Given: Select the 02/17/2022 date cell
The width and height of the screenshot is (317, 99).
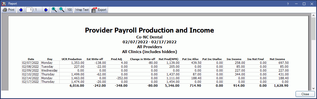Looking at the screenshot, I should coord(31,82).
